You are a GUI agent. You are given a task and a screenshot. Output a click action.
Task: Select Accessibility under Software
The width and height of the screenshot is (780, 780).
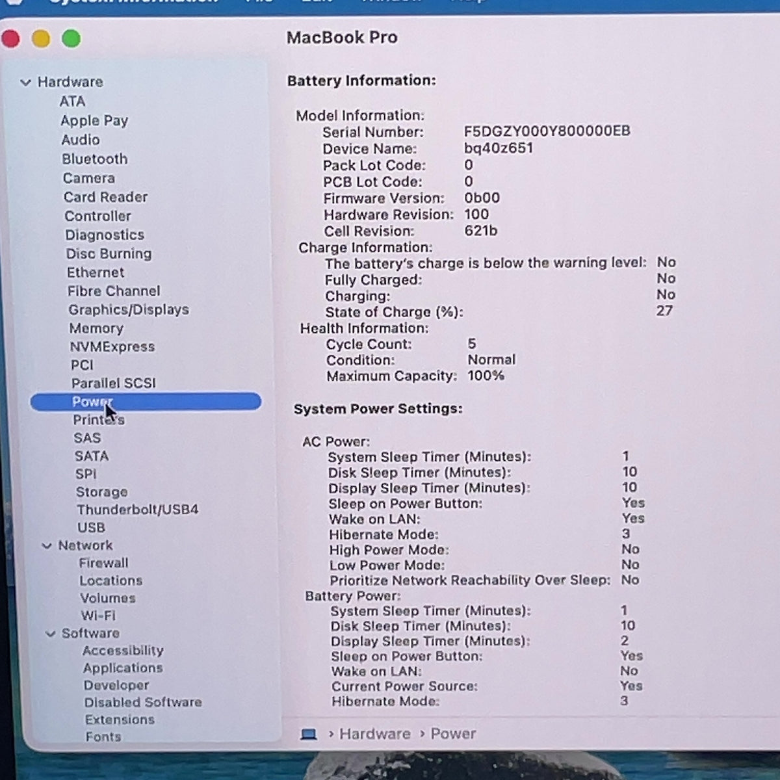(123, 651)
